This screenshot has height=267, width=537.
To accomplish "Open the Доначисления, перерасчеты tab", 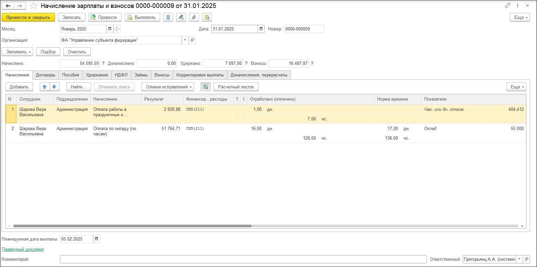I will [x=259, y=75].
